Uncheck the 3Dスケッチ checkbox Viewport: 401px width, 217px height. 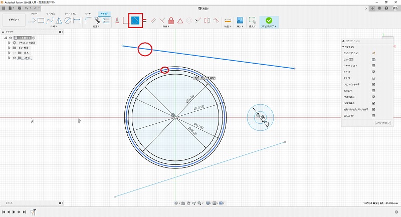(x=374, y=115)
